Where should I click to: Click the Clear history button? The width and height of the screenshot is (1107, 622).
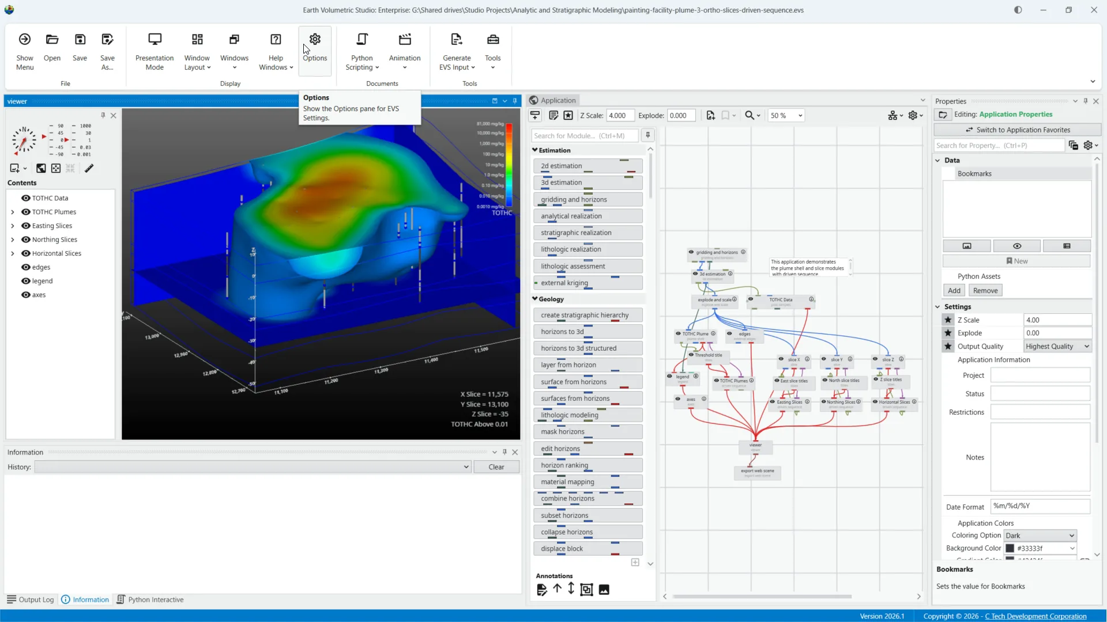[496, 467]
